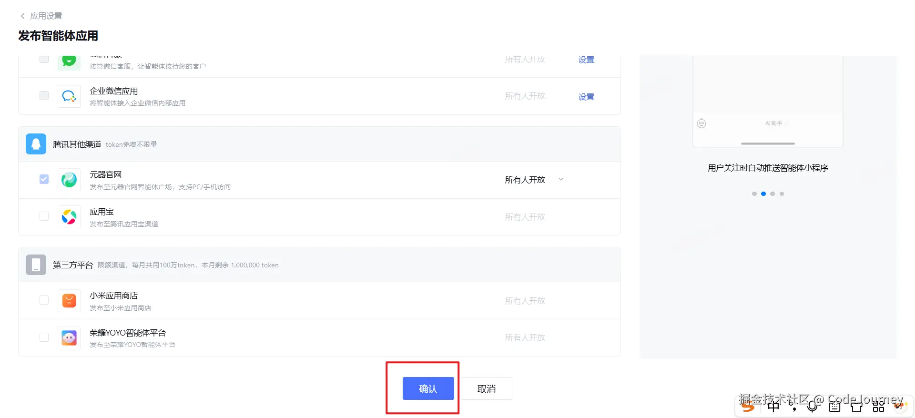Start voice input with the microphone icon

click(x=813, y=406)
